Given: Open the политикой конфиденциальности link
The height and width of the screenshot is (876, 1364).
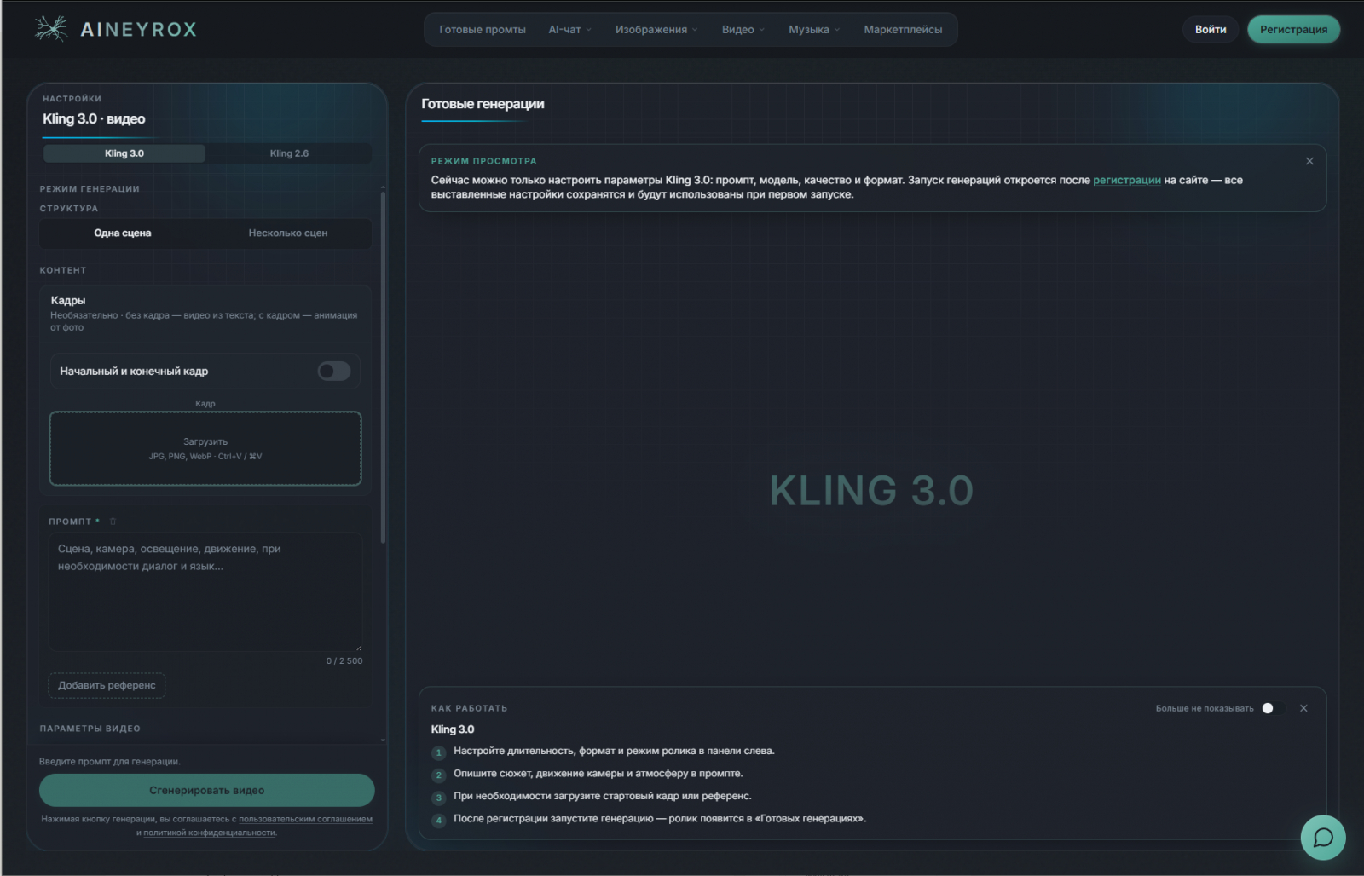Looking at the screenshot, I should [x=209, y=833].
